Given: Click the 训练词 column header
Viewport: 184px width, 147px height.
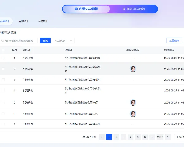Looking at the screenshot, I should coord(26,50).
